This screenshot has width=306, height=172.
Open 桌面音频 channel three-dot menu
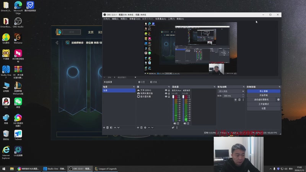[x=188, y=123]
